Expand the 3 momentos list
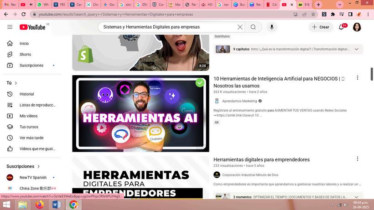Viewport: 374px width, 210px height. (x=356, y=197)
